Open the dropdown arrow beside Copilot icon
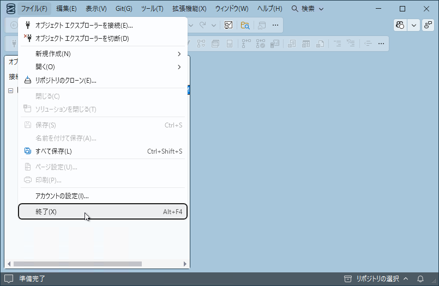The height and width of the screenshot is (286, 439). pos(414,25)
